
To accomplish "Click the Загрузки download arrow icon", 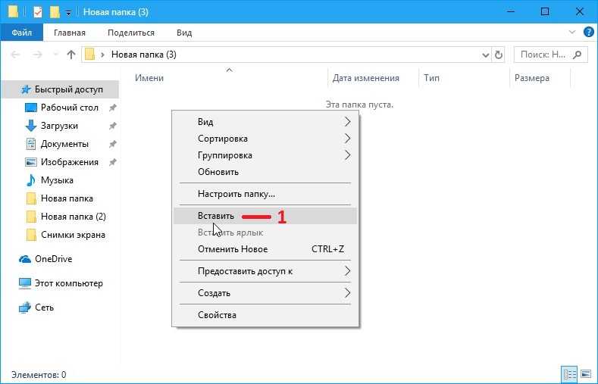I will [x=30, y=126].
